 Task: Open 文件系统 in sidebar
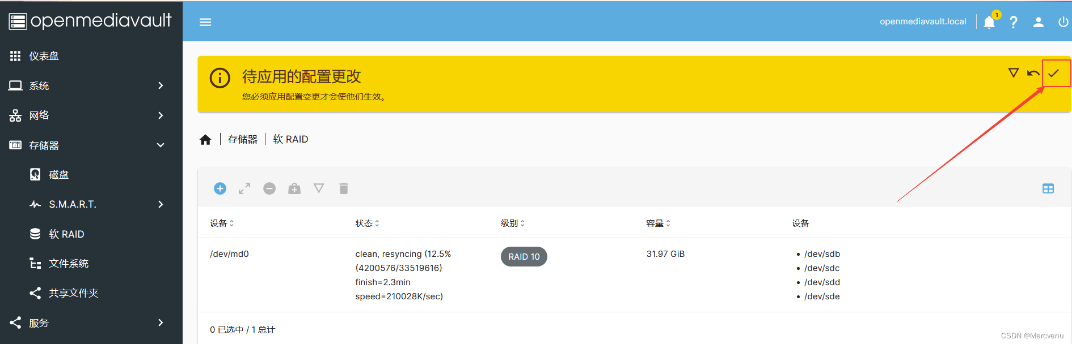coord(91,263)
